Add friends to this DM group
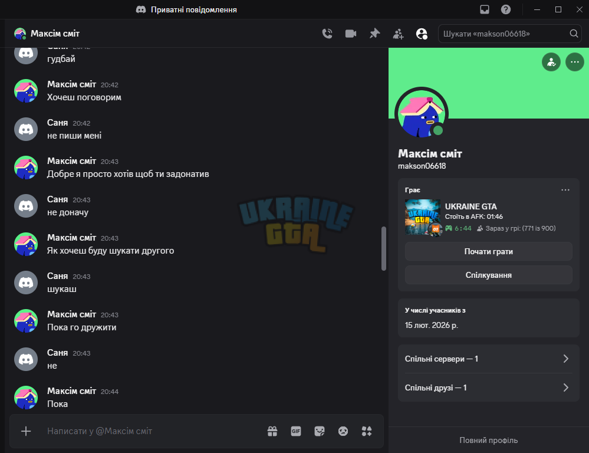The height and width of the screenshot is (453, 589). coord(398,34)
